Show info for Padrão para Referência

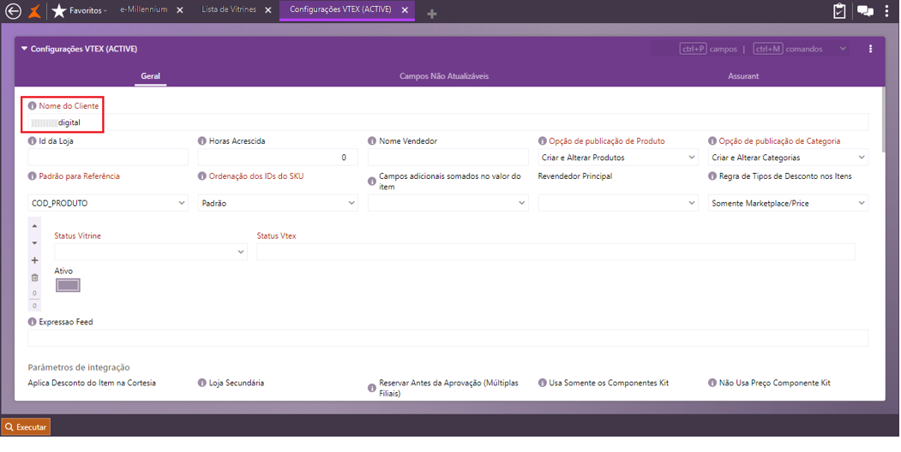pyautogui.click(x=33, y=176)
